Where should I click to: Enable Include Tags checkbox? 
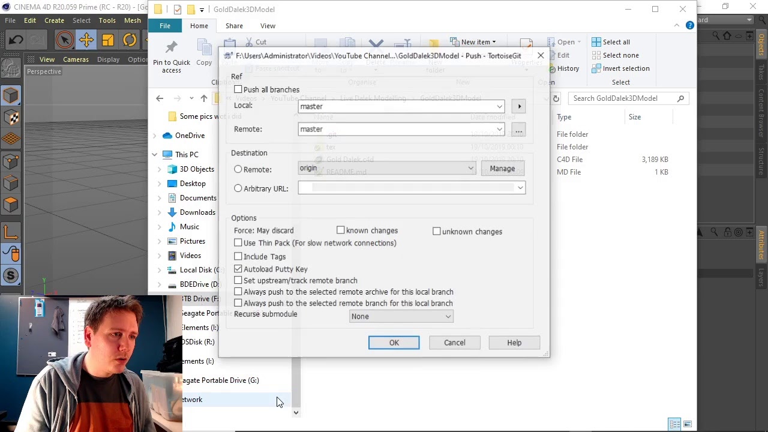tap(238, 256)
